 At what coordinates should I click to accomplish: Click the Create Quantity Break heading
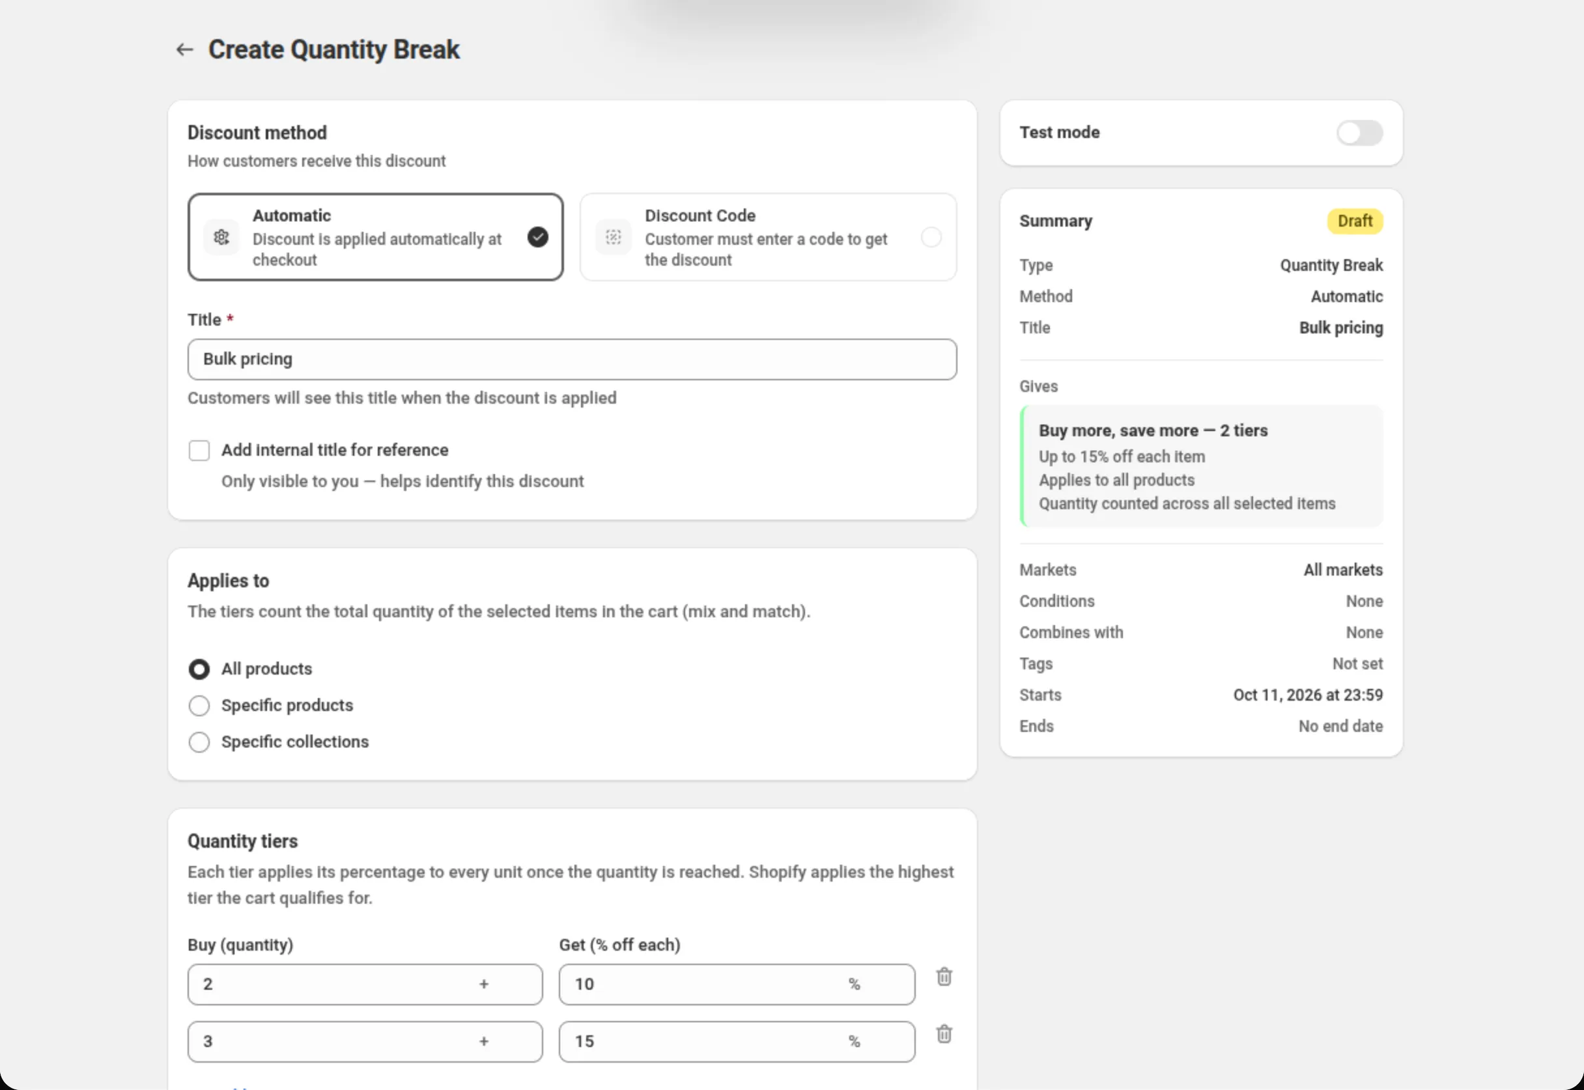334,49
